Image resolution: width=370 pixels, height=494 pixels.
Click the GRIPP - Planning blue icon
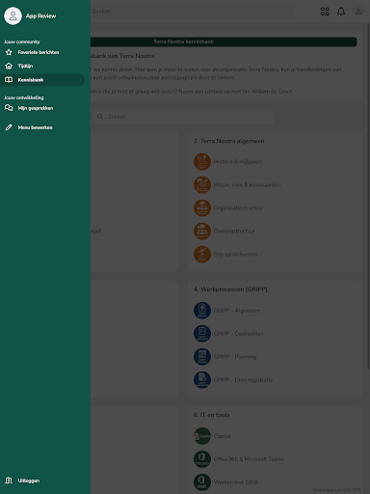point(202,357)
